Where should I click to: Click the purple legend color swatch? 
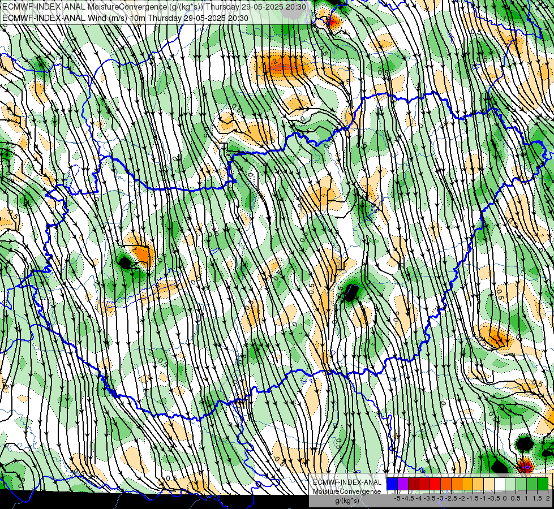click(x=403, y=484)
